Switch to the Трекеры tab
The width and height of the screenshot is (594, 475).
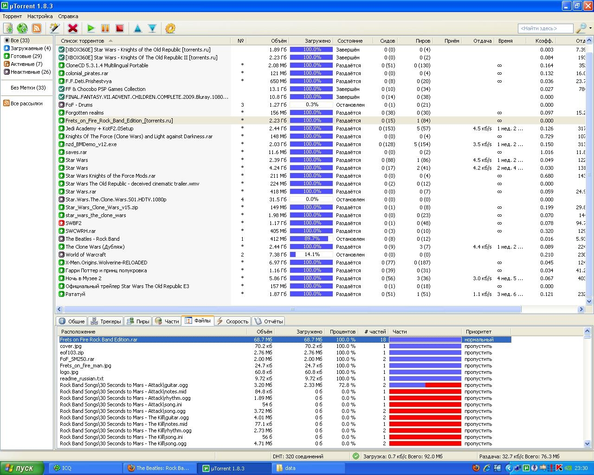tap(106, 321)
